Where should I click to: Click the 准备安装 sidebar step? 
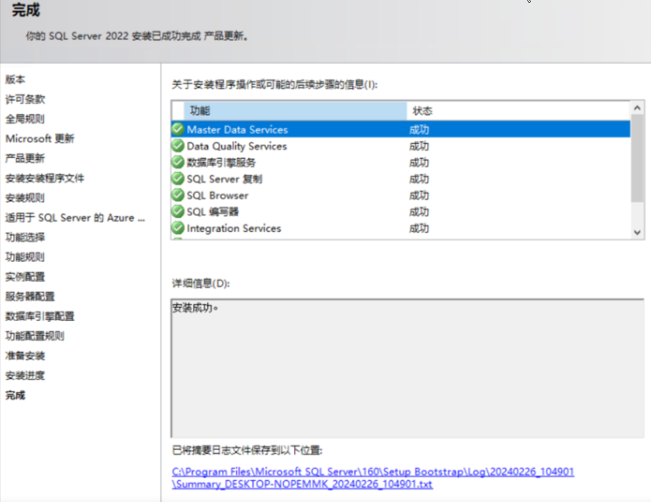pyautogui.click(x=25, y=355)
